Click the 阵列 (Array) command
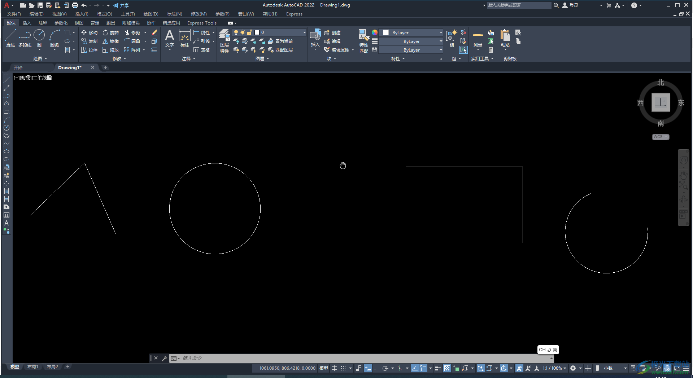The height and width of the screenshot is (378, 693). pyautogui.click(x=132, y=50)
